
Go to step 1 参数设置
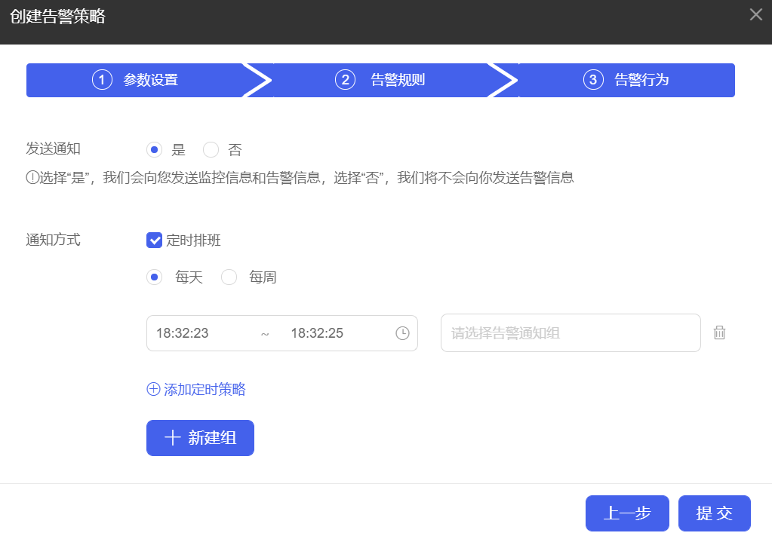[x=135, y=80]
